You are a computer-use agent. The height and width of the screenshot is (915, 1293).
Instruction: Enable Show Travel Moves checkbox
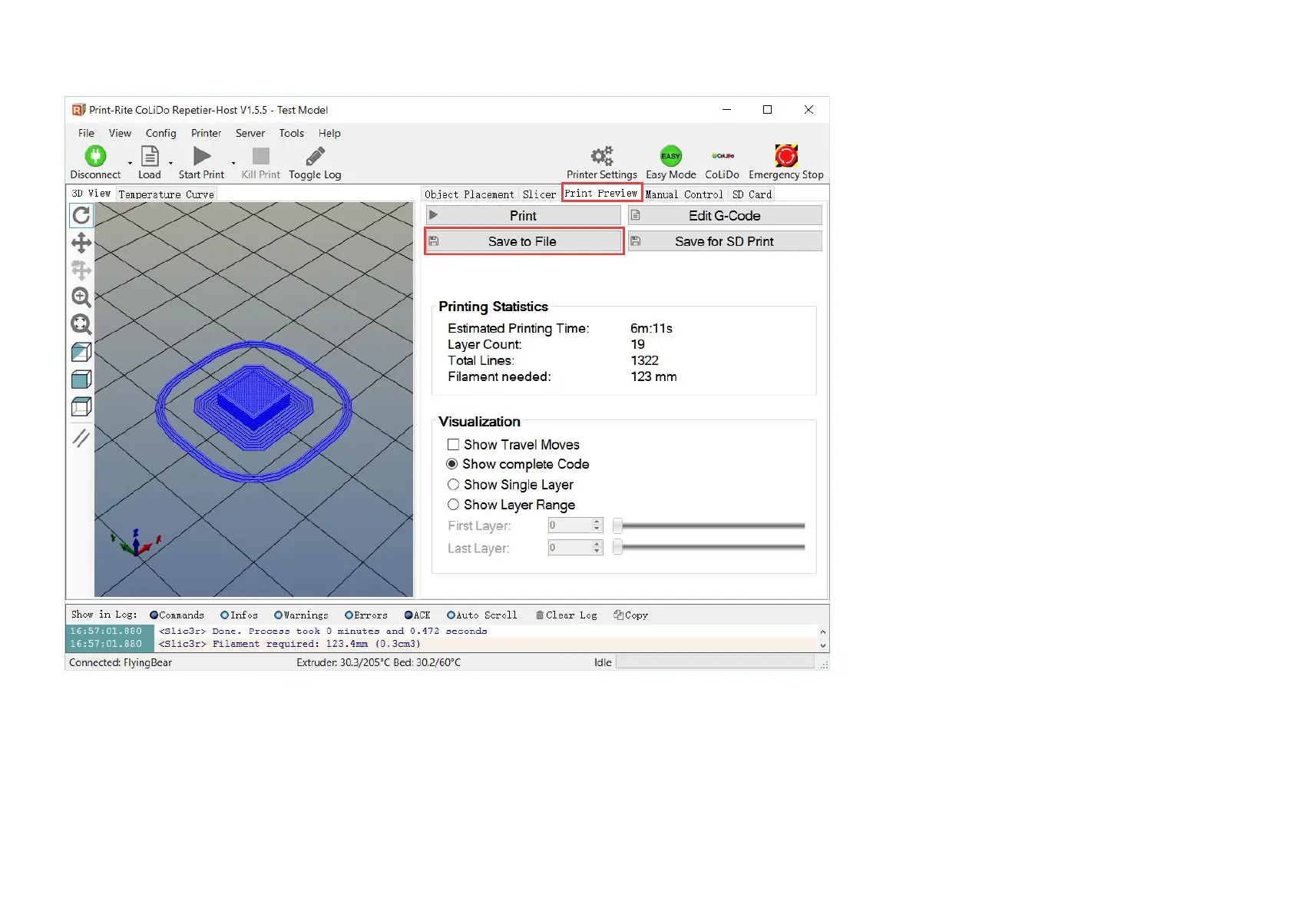(x=454, y=445)
